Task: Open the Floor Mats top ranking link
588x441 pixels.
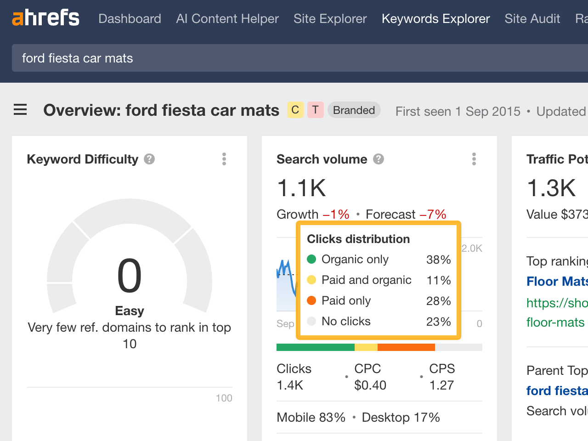Action: click(x=557, y=281)
